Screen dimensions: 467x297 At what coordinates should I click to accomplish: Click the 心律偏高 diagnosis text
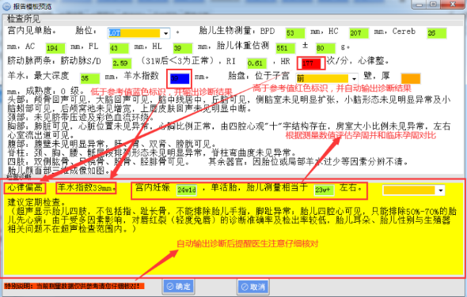(x=25, y=188)
